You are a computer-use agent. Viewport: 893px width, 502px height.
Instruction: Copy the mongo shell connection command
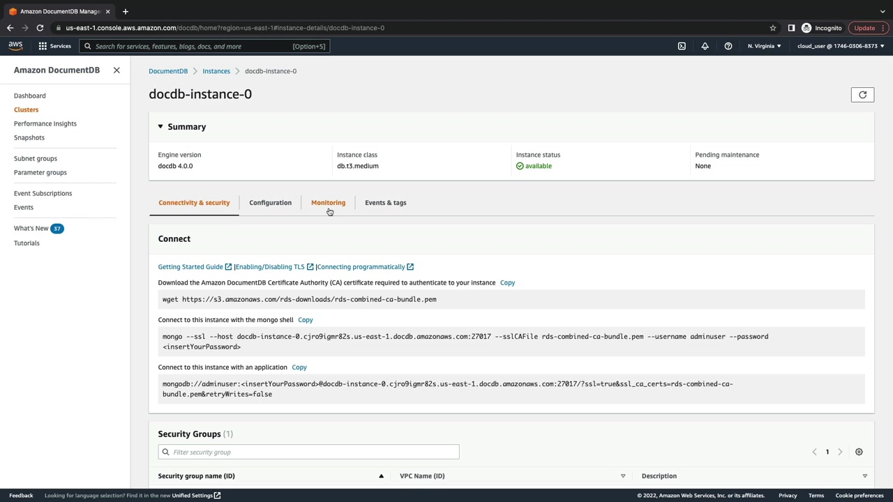(x=306, y=320)
